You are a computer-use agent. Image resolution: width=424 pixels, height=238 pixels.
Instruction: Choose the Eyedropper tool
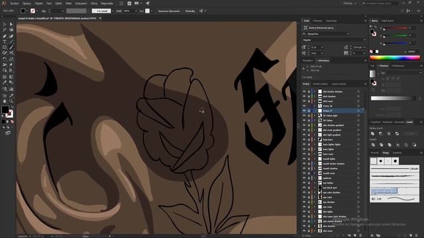[5, 83]
